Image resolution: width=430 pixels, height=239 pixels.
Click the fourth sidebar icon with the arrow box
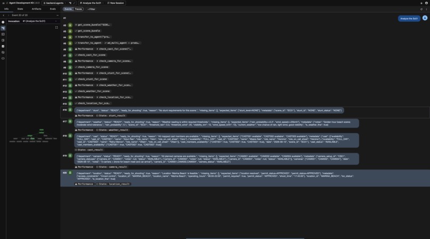click(3, 41)
